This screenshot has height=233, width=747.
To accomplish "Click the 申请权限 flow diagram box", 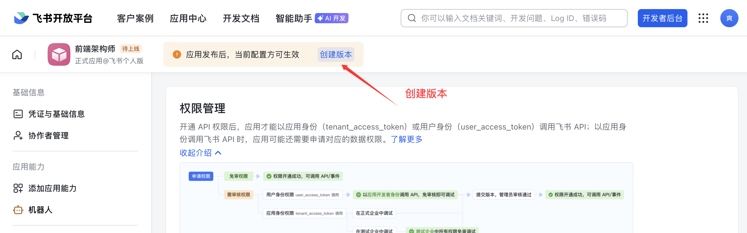I will coord(201,176).
